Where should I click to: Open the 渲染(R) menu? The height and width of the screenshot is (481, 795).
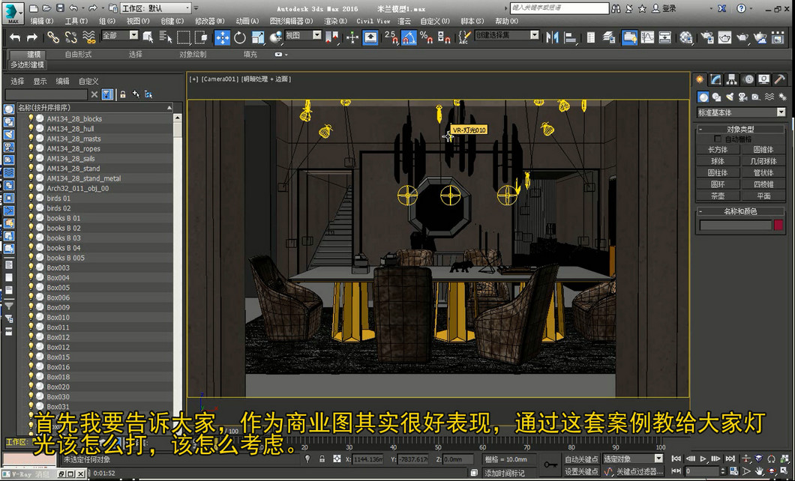(x=335, y=21)
